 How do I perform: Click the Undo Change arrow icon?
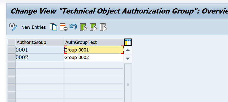(73, 27)
